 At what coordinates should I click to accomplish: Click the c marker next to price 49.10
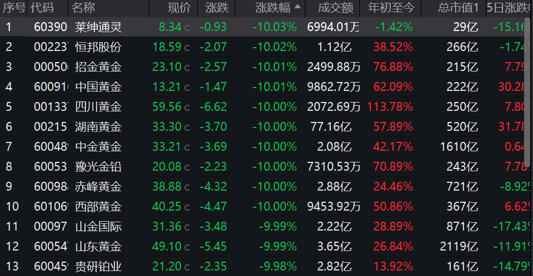pos(187,247)
